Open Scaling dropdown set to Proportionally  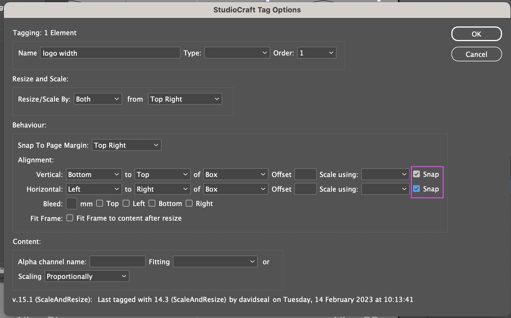(87, 276)
